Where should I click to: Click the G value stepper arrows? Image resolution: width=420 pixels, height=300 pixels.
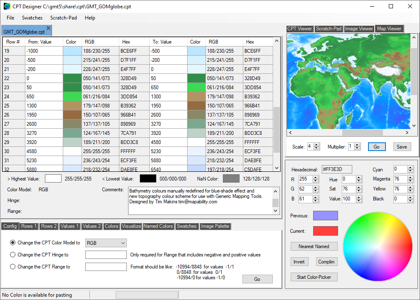click(x=316, y=189)
